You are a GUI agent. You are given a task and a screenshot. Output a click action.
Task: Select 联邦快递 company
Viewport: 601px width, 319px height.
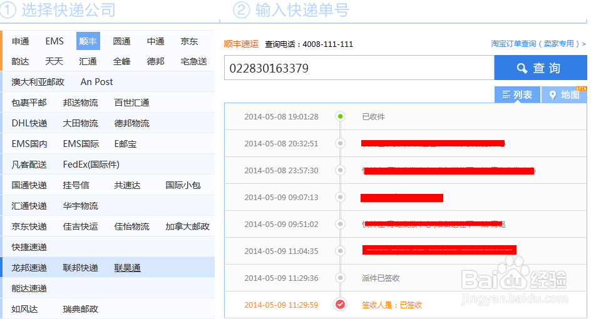point(81,268)
